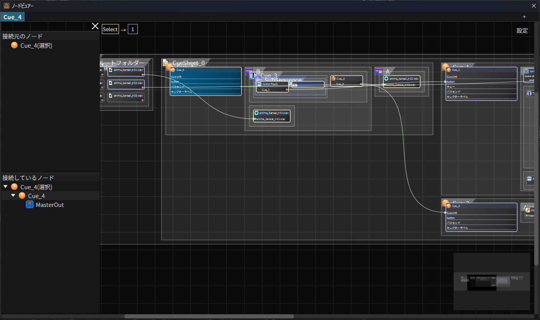Click the Cue_3 cue link node icon

pos(333,78)
